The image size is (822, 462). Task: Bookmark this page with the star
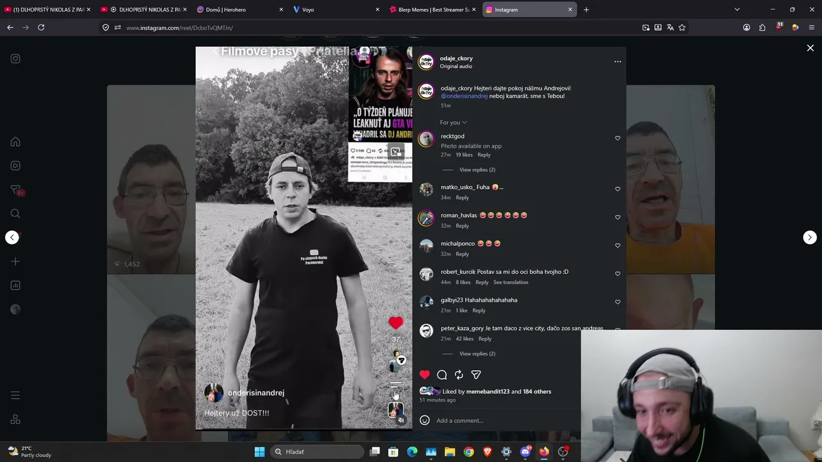682,28
